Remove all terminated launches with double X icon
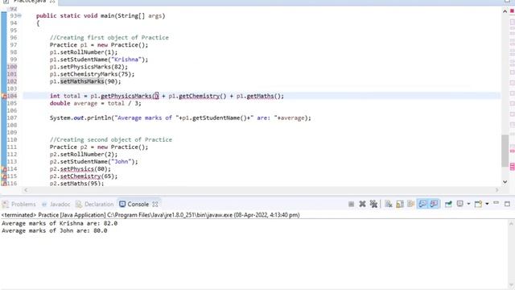Viewport: 515px width, 290px height. (373, 204)
